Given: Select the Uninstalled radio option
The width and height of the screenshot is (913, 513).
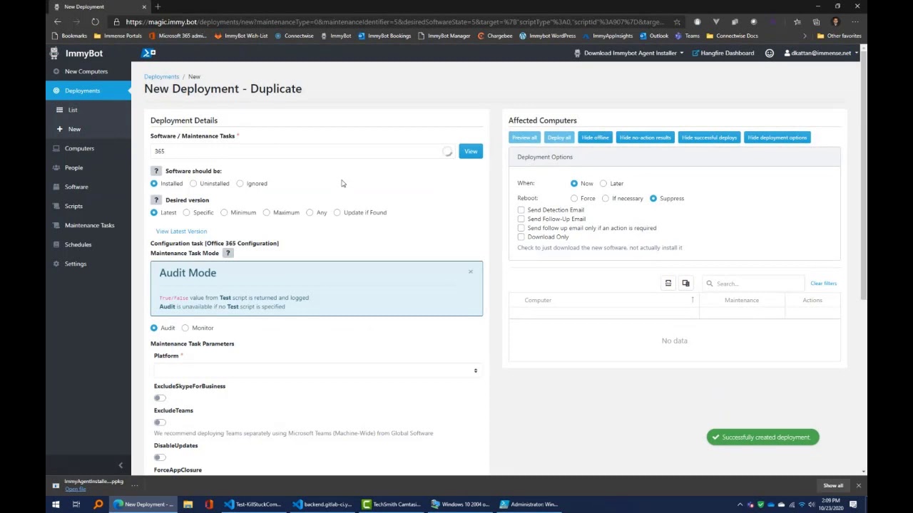Looking at the screenshot, I should tap(193, 184).
